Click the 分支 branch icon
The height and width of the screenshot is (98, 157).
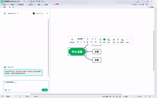(x=118, y=40)
